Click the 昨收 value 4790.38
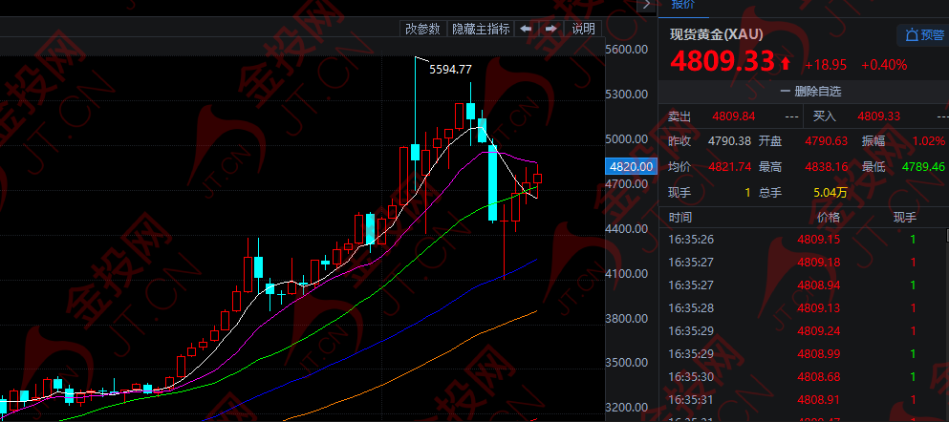949x422 pixels. tap(729, 141)
